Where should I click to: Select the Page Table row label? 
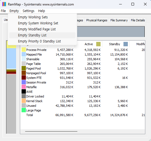coord(34,64)
